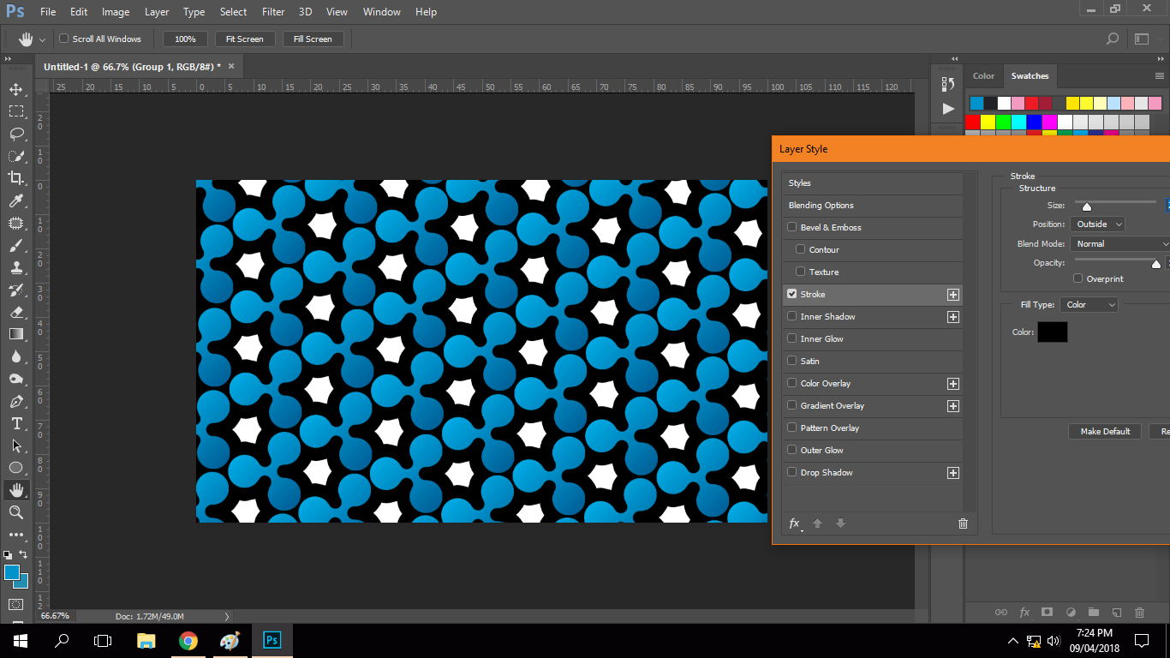Click the black stroke Color swatch
The width and height of the screenshot is (1170, 658).
[1053, 332]
